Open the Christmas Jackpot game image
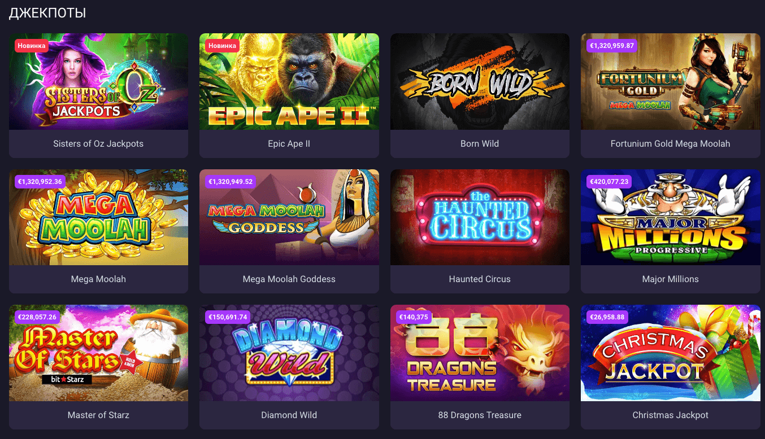The width and height of the screenshot is (765, 439). [670, 353]
